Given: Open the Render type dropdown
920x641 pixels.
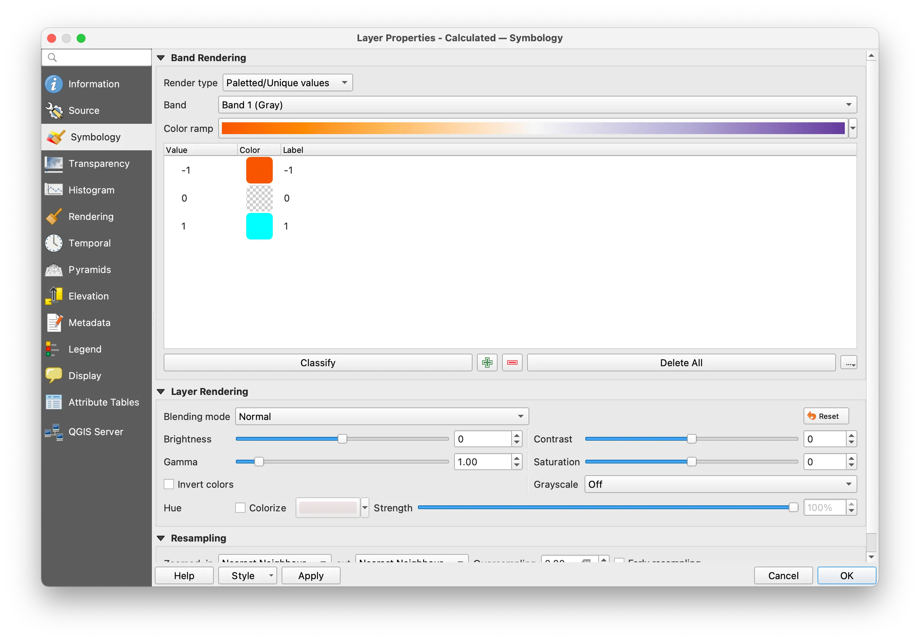Looking at the screenshot, I should [287, 83].
